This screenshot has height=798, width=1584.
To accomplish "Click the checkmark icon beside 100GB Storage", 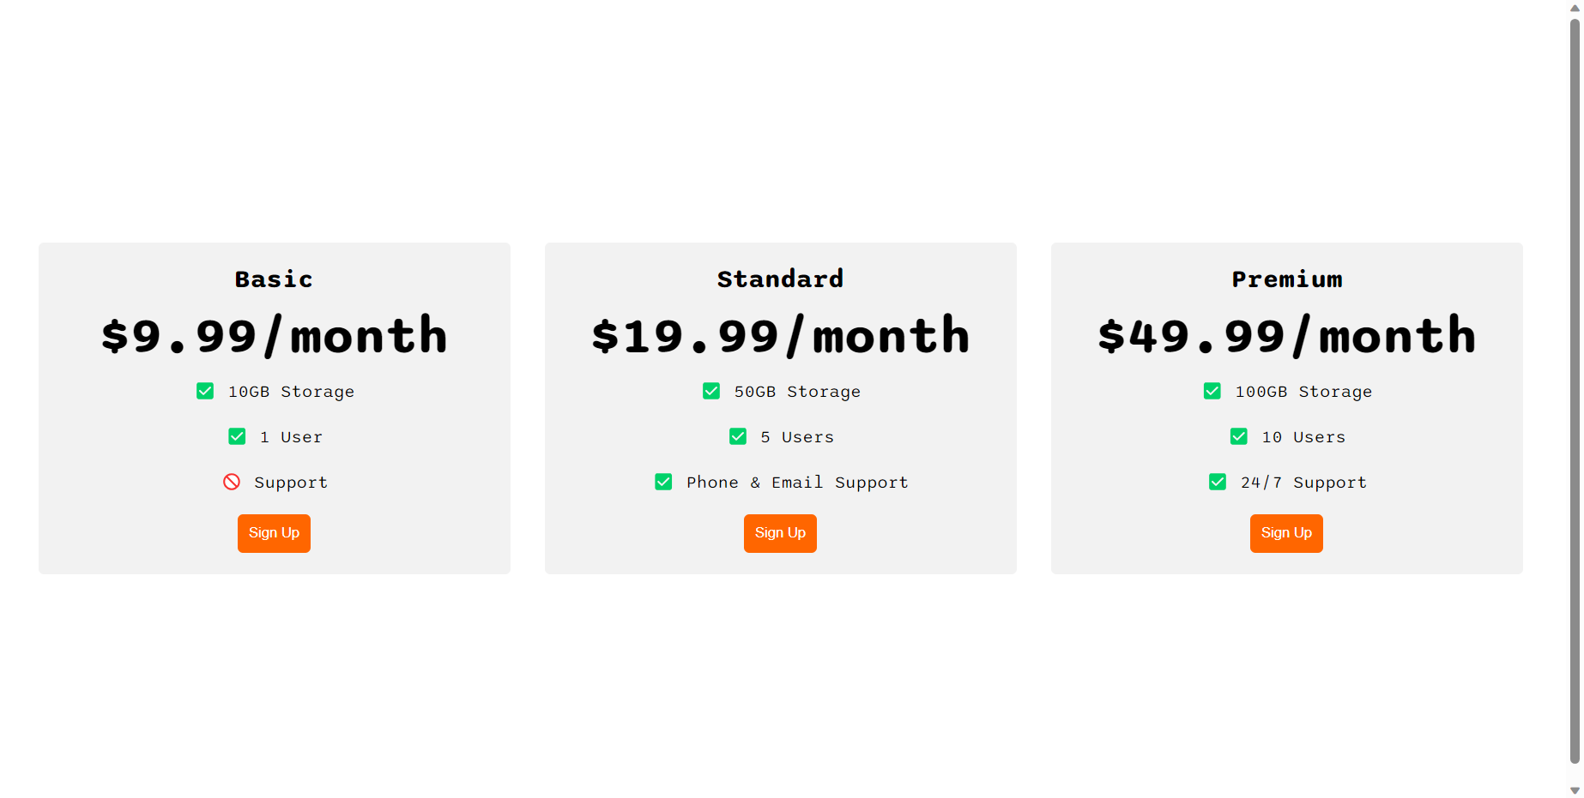I will pos(1212,391).
